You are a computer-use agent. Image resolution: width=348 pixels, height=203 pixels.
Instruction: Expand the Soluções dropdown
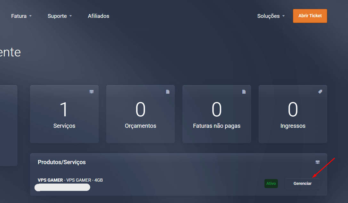tap(271, 16)
